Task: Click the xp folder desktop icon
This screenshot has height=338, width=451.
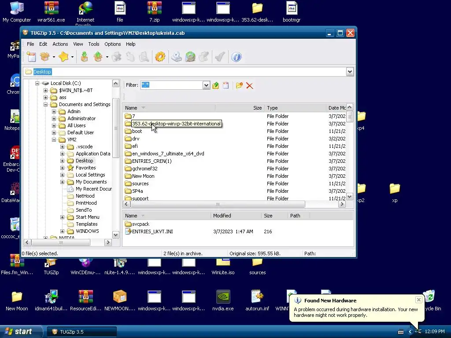Action: 395,193
